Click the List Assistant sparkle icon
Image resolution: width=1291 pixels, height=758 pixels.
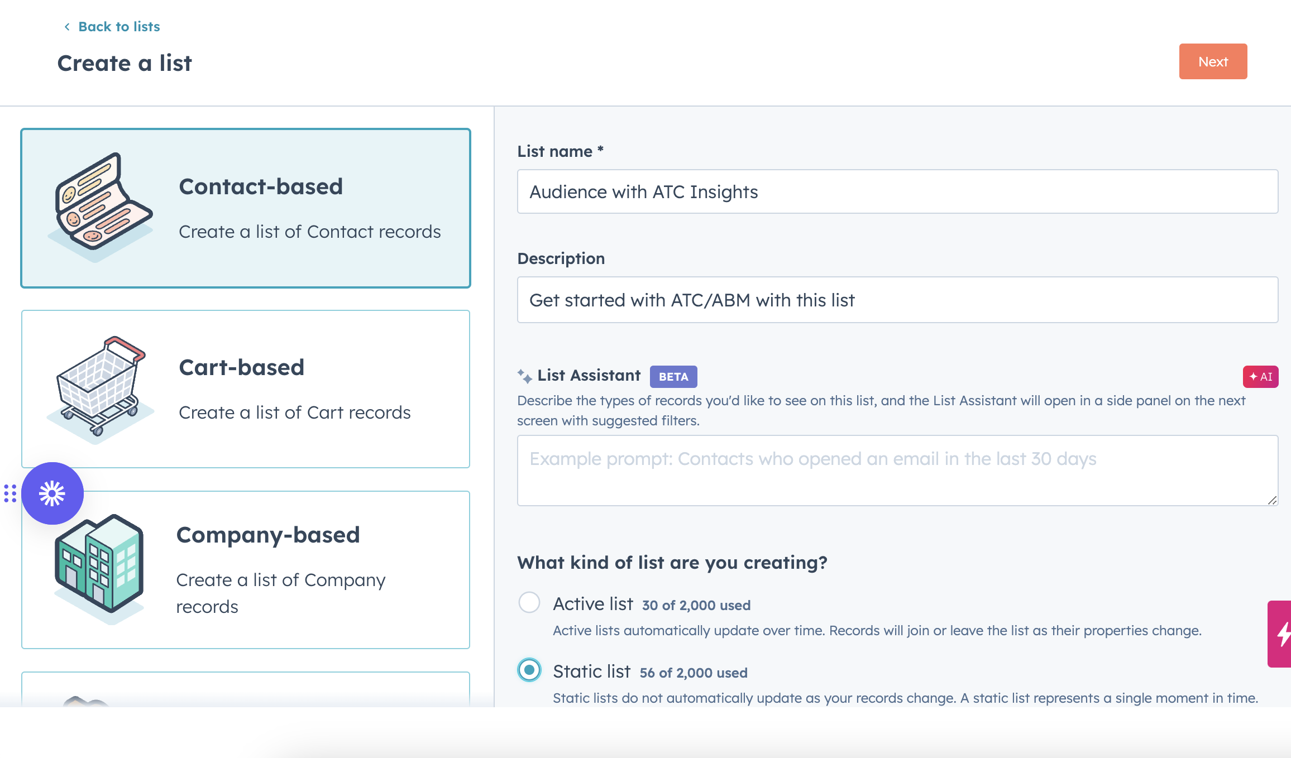(x=524, y=376)
